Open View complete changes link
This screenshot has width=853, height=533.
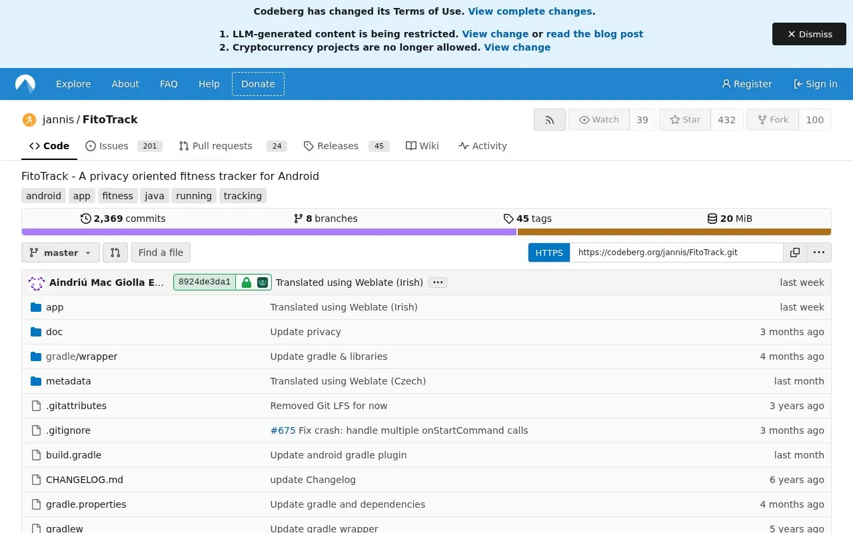coord(530,11)
